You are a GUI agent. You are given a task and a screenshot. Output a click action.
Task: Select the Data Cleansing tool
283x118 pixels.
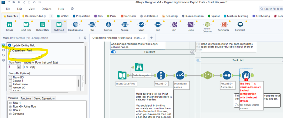(75, 26)
